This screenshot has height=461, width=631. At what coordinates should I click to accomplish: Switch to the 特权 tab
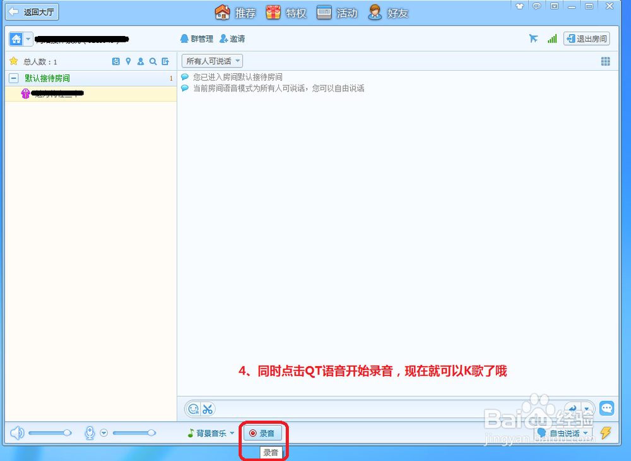(x=285, y=12)
